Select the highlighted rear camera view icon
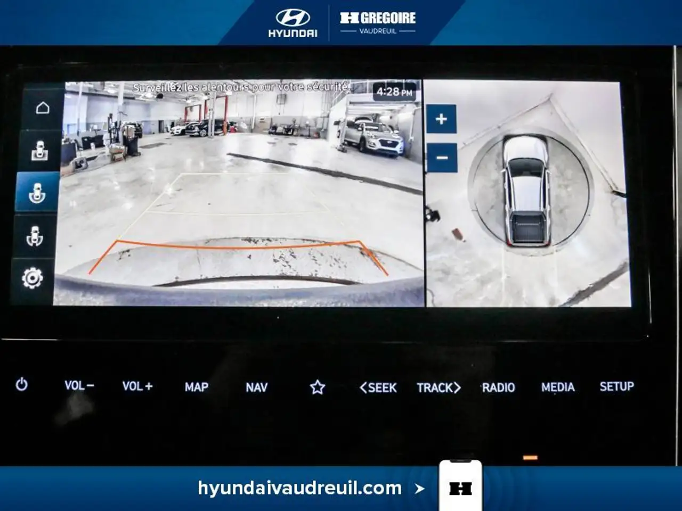Image resolution: width=682 pixels, height=511 pixels. point(37,193)
